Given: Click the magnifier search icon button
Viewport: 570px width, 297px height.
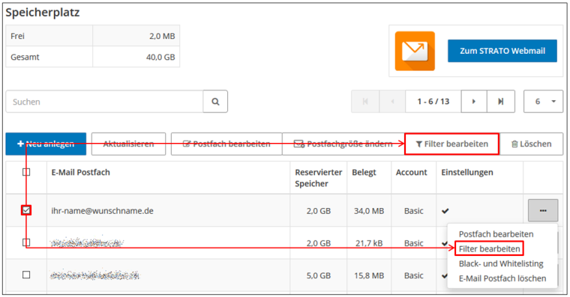Looking at the screenshot, I should [215, 102].
